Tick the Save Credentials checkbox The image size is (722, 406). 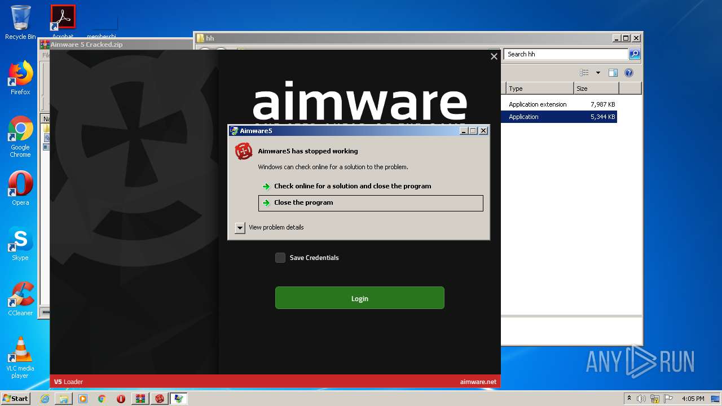[280, 258]
